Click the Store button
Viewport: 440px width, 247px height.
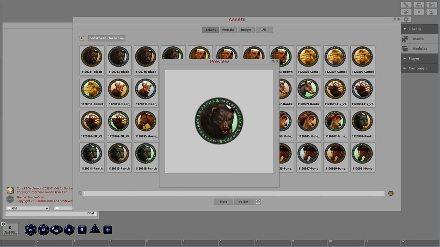[223, 202]
